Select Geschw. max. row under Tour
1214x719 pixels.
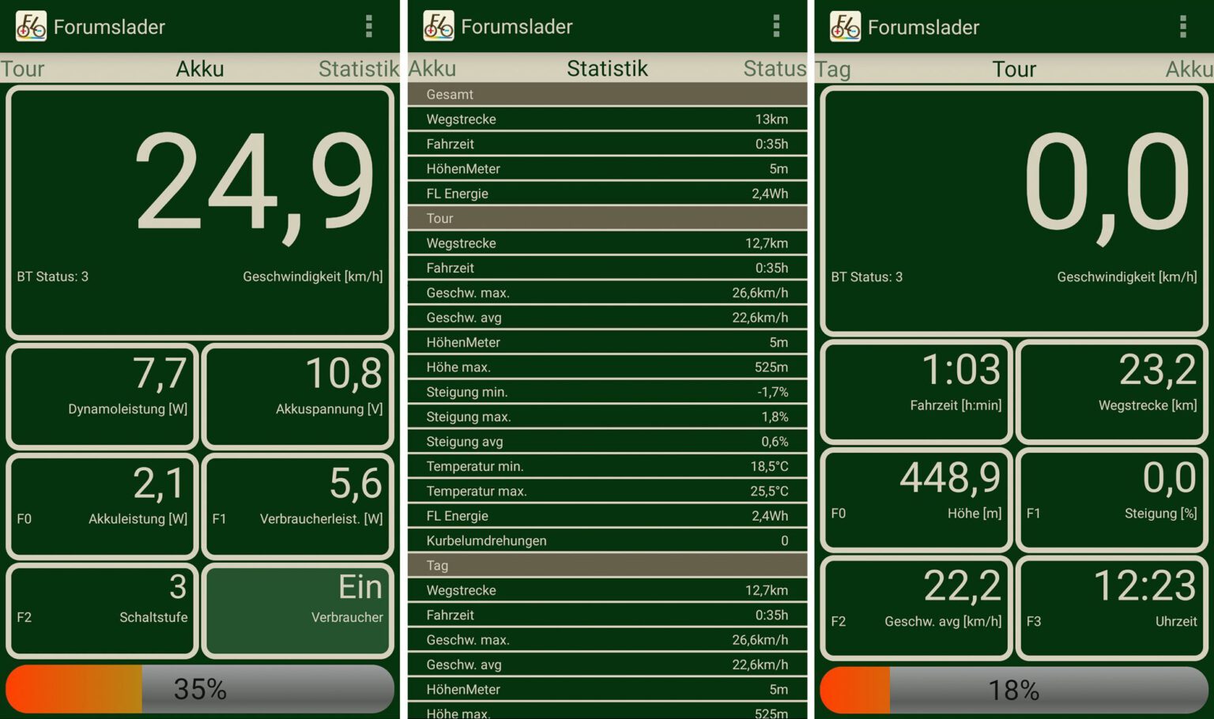(607, 292)
